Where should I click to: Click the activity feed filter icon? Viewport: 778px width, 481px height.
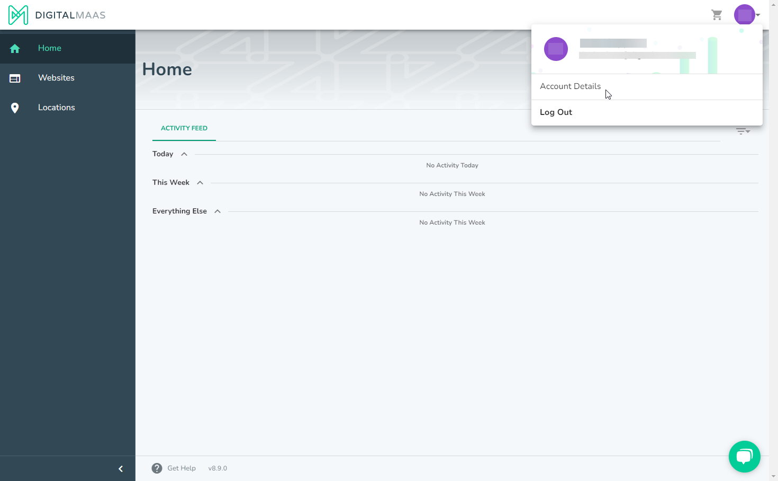pos(743,131)
